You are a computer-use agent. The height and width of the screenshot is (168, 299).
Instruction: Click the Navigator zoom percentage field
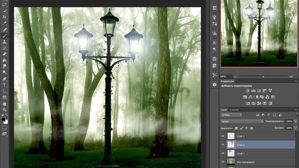226,77
